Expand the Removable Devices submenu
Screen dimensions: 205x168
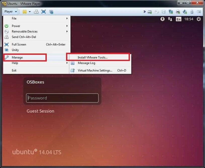(37, 31)
